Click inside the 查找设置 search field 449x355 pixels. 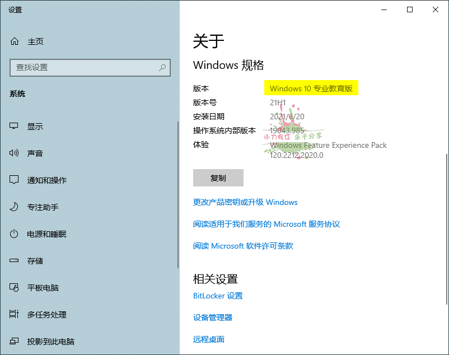(x=84, y=68)
